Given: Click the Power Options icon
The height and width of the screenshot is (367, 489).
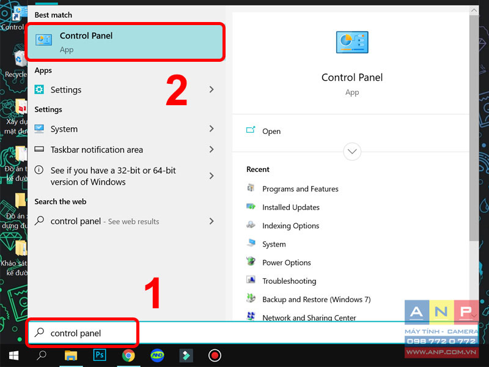Looking at the screenshot, I should point(251,261).
